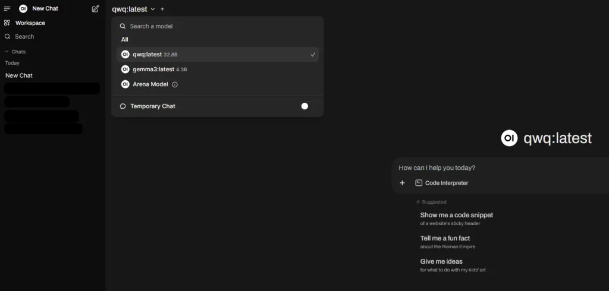This screenshot has height=291, width=609.
Task: Use the Give me ideas suggestion
Action: pyautogui.click(x=453, y=265)
